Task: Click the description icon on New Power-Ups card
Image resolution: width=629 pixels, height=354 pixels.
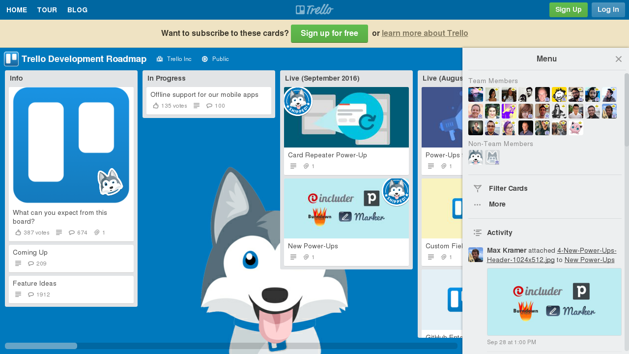Action: (x=293, y=257)
